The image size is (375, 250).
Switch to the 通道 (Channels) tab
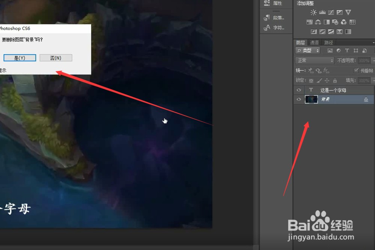point(314,43)
